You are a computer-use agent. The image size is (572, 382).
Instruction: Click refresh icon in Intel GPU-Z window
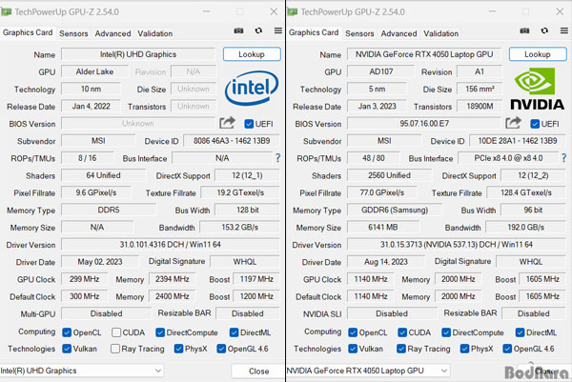[258, 30]
